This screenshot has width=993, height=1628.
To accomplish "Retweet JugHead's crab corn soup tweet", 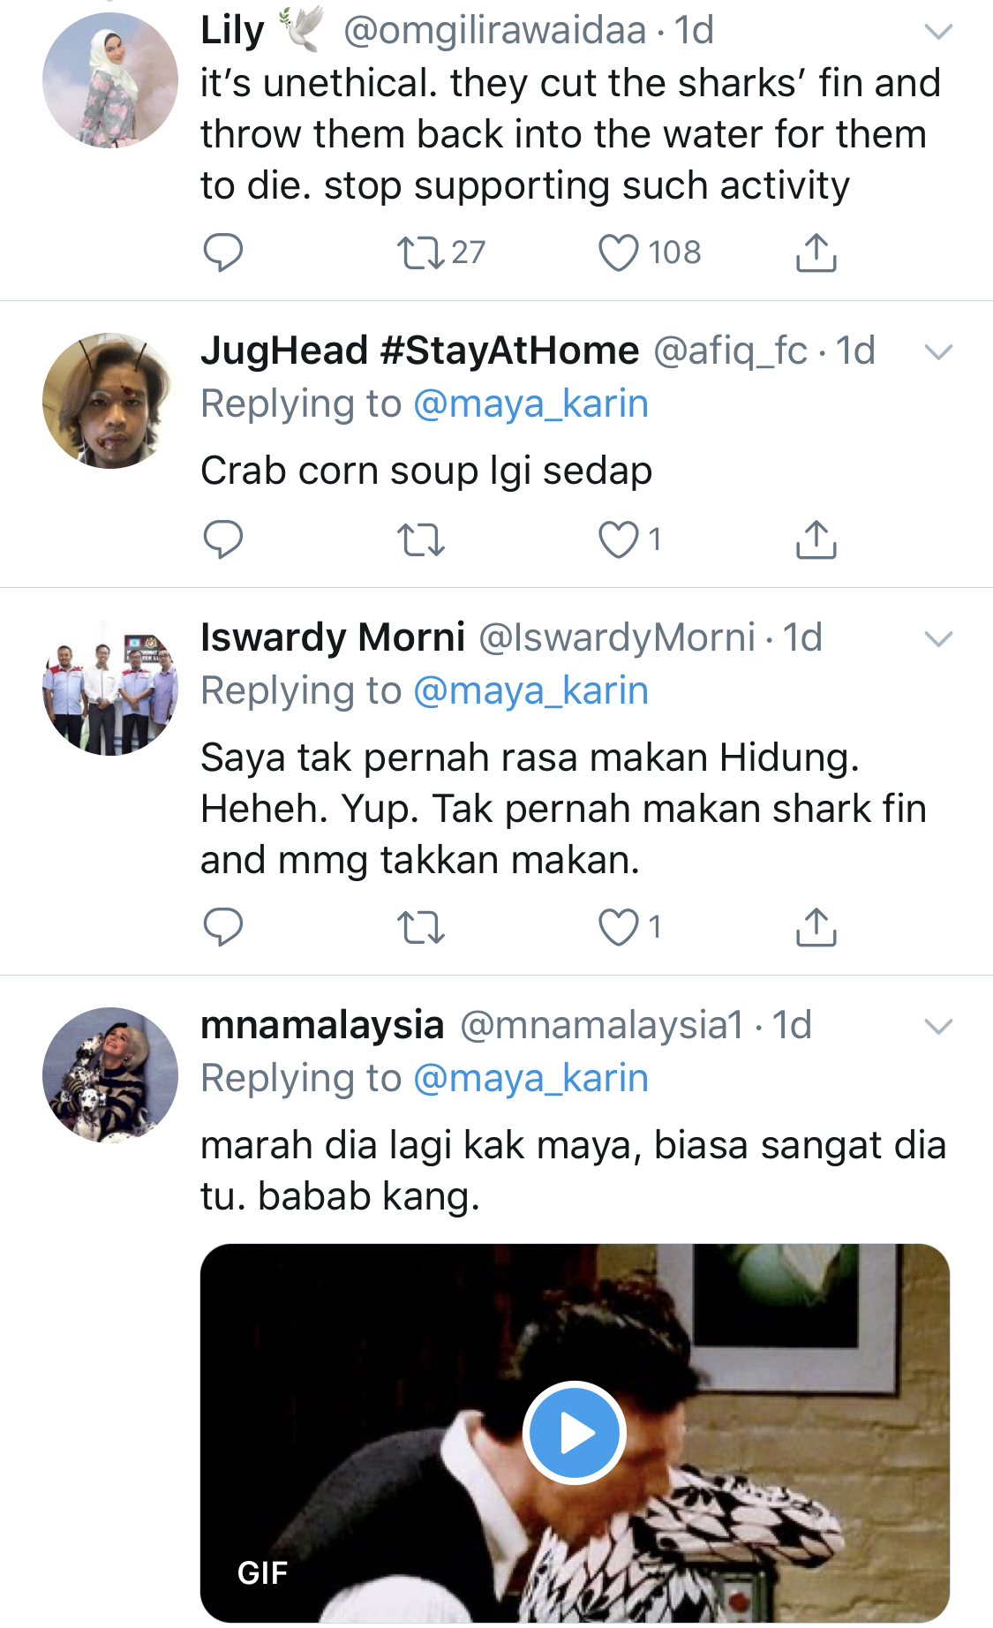I will 420,539.
